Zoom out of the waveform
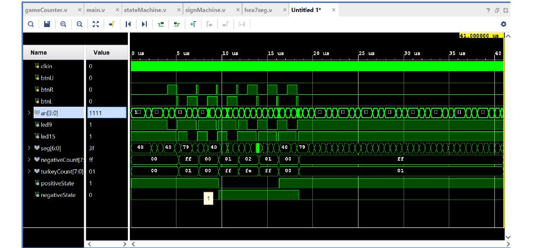This screenshot has width=534, height=248. 79,24
